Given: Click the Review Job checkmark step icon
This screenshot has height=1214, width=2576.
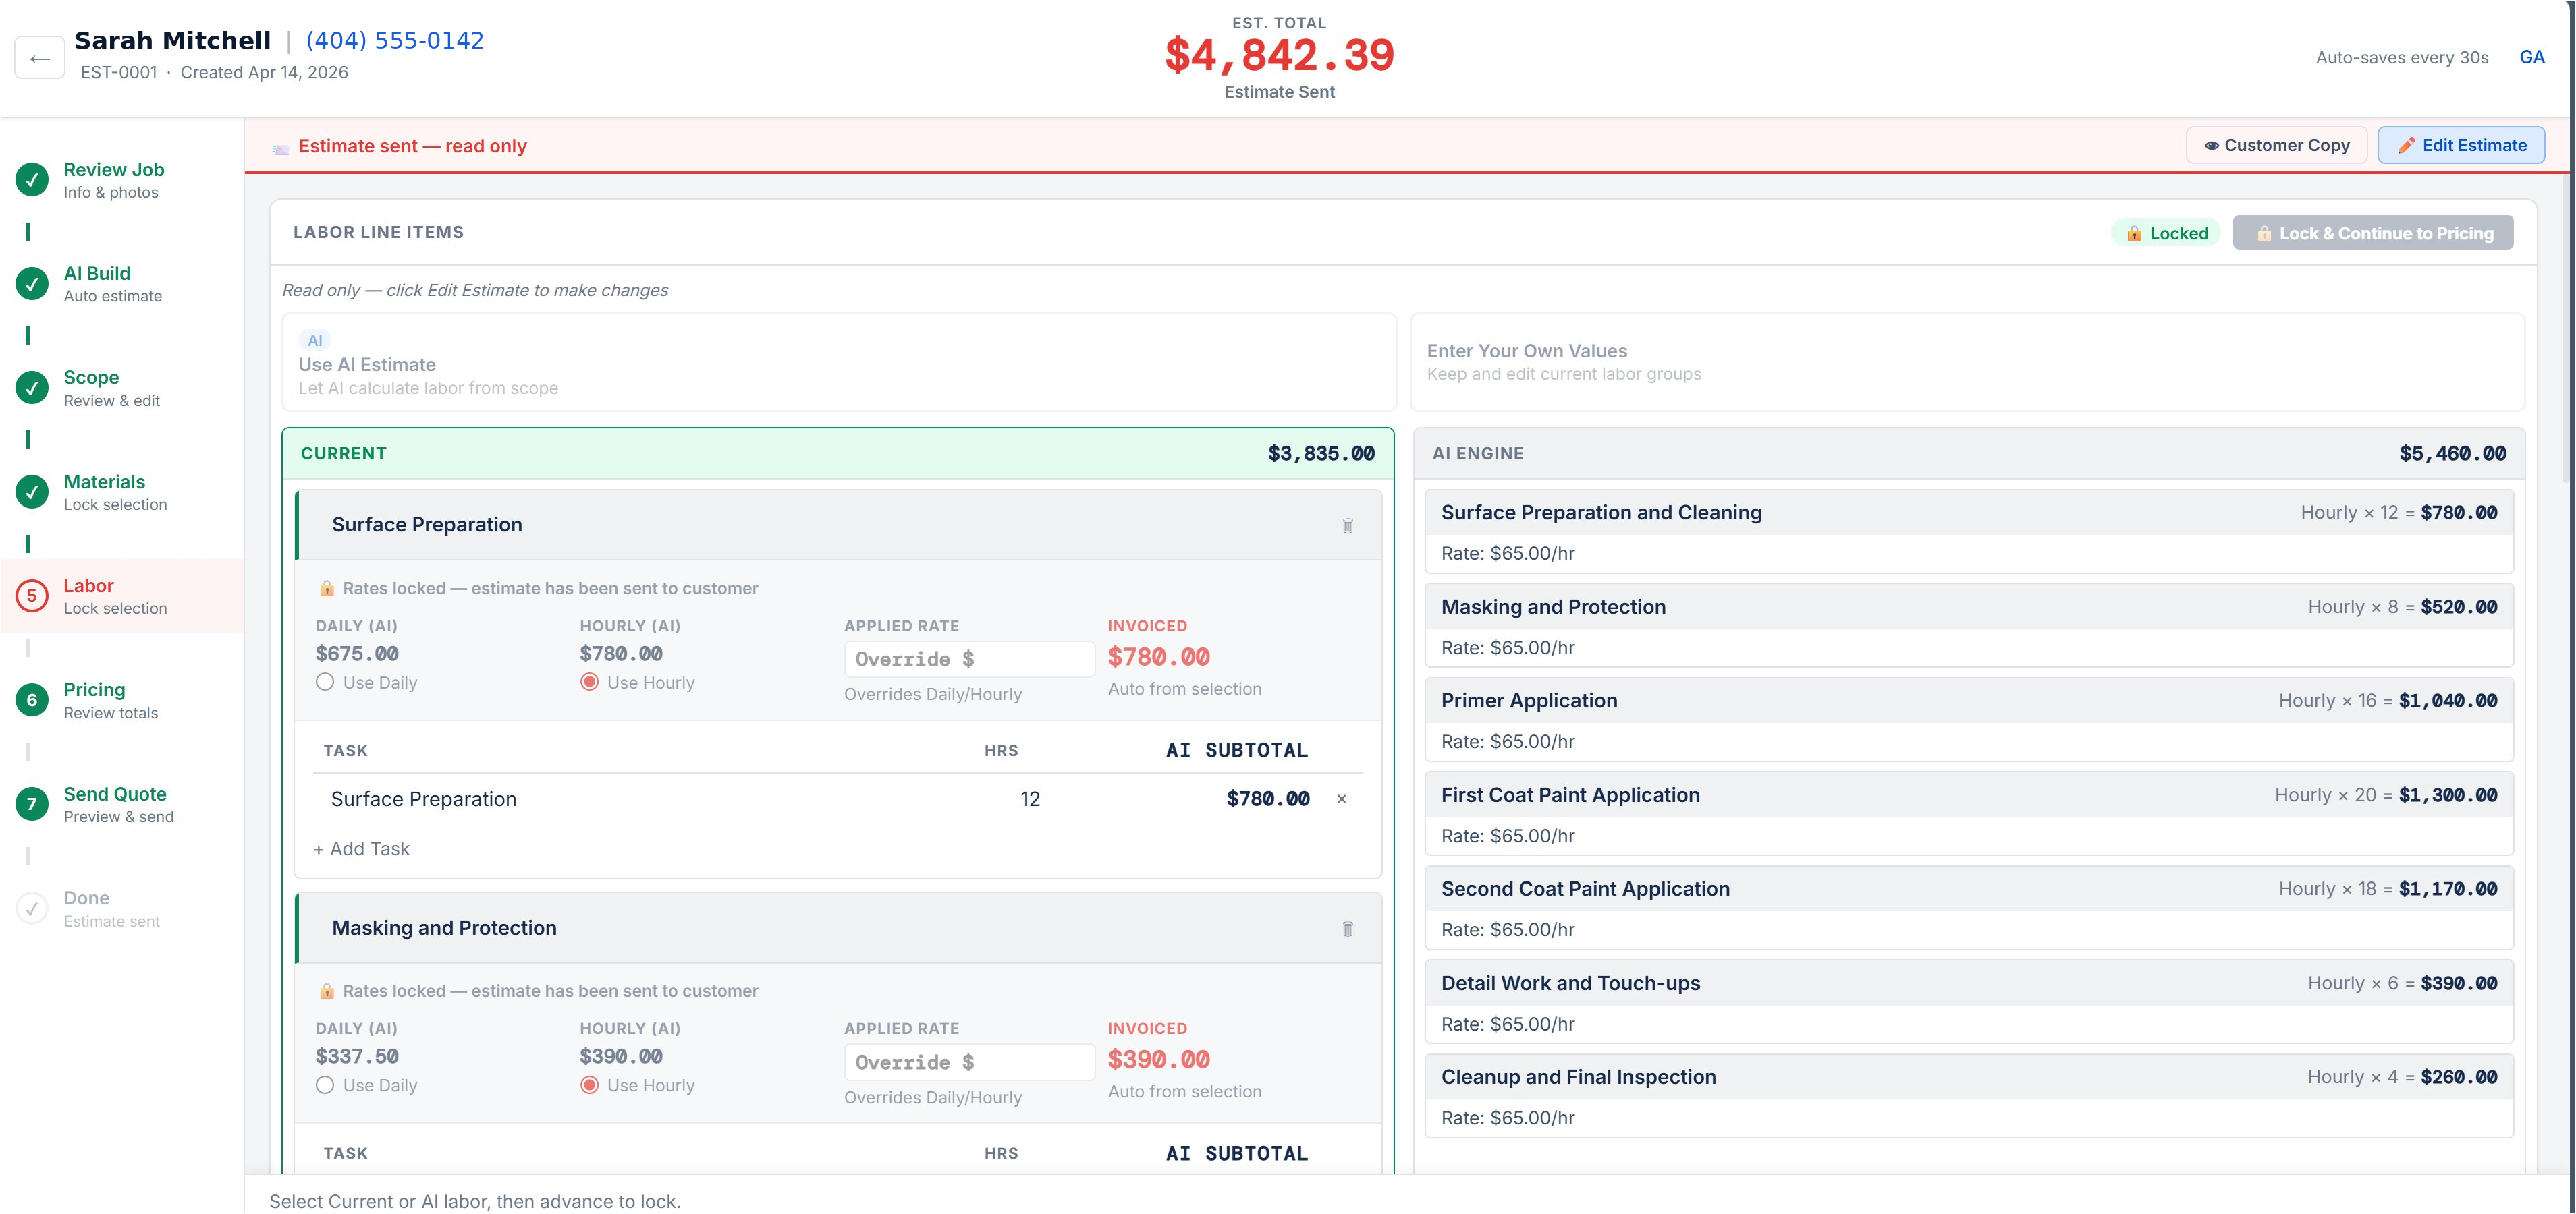Looking at the screenshot, I should (x=32, y=180).
